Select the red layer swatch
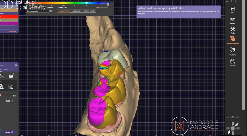This screenshot has width=247, height=136. tap(9, 16)
